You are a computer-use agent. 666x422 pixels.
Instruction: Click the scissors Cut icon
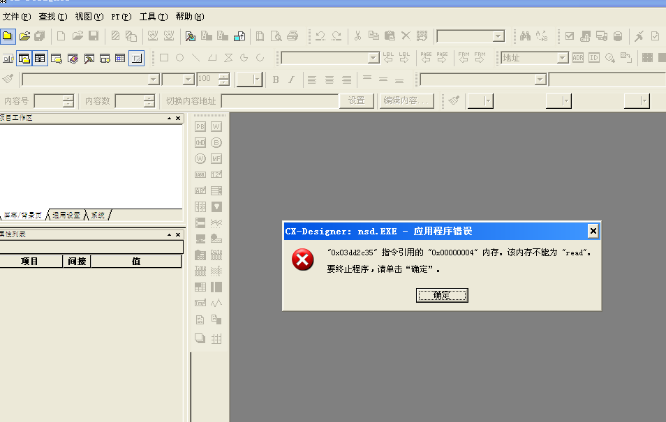point(357,36)
